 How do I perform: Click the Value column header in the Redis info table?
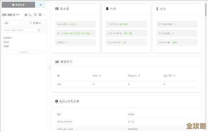point(131,114)
